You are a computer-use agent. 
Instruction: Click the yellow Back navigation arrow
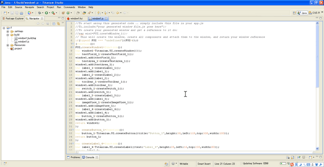click(x=118, y=13)
